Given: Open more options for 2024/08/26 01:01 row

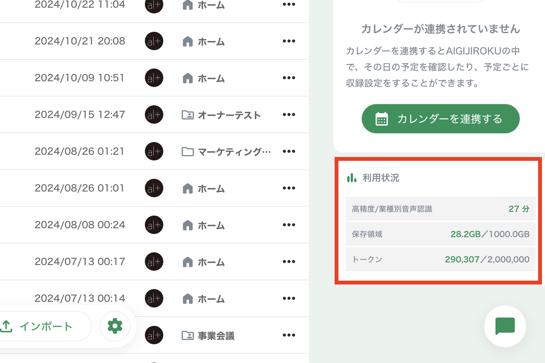Looking at the screenshot, I should [x=289, y=188].
